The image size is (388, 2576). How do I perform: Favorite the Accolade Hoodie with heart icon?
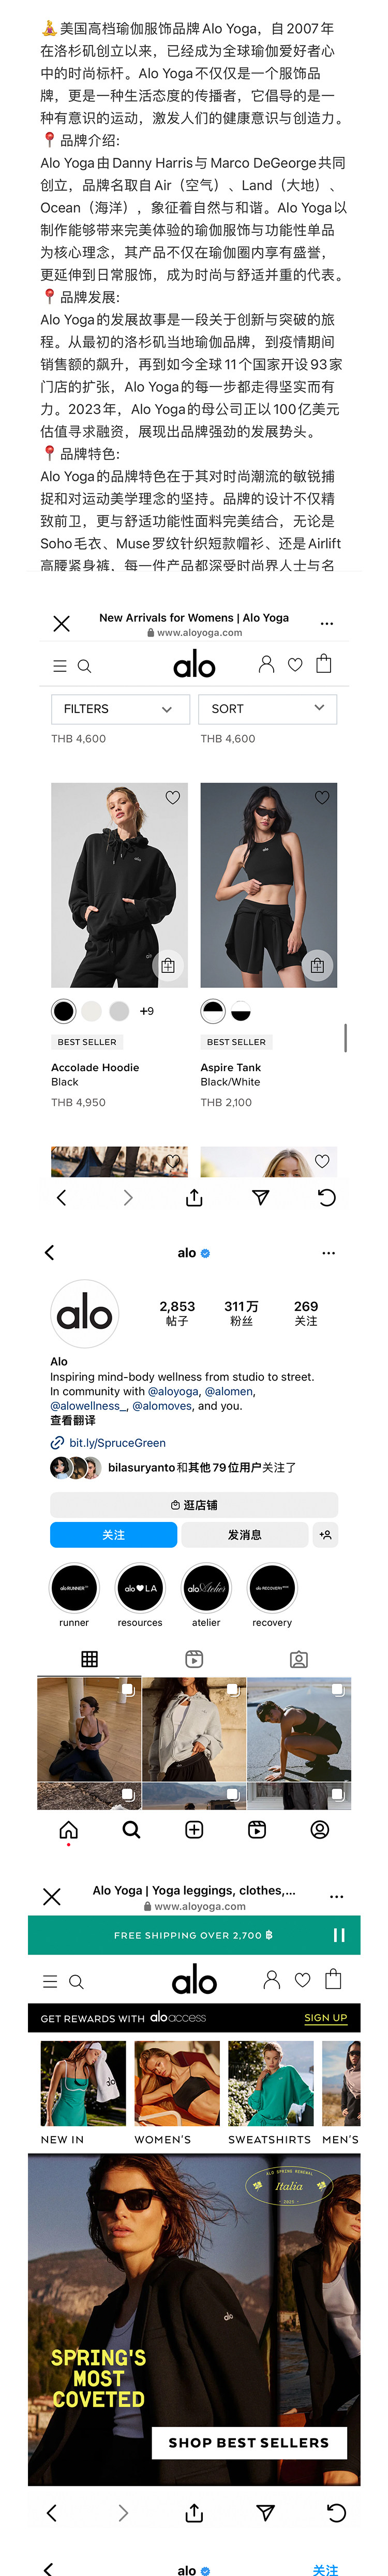pyautogui.click(x=173, y=797)
